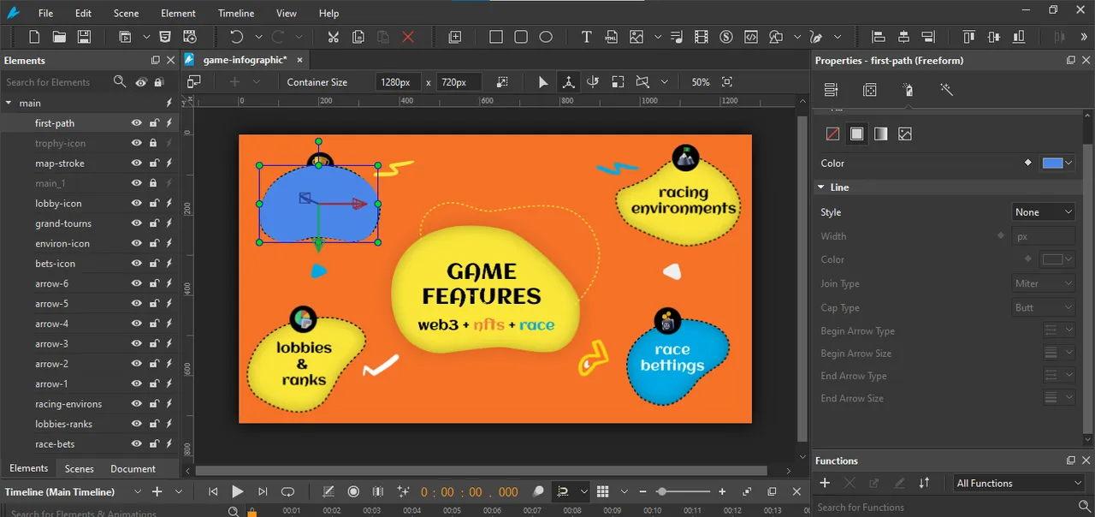Go to timeline start
The height and width of the screenshot is (517, 1095).
213,491
